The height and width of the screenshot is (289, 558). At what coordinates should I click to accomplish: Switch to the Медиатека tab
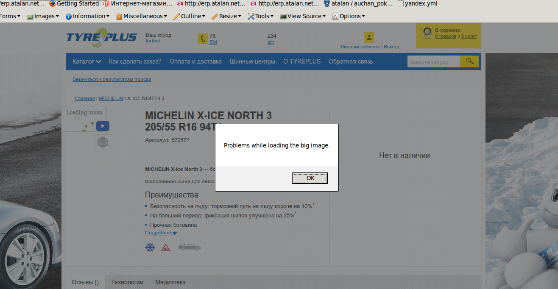point(170,282)
